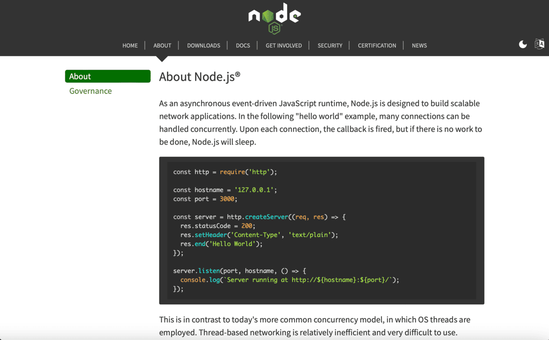Screen dimensions: 549x340
Task: Open the Governance sidebar link
Action: coord(90,91)
